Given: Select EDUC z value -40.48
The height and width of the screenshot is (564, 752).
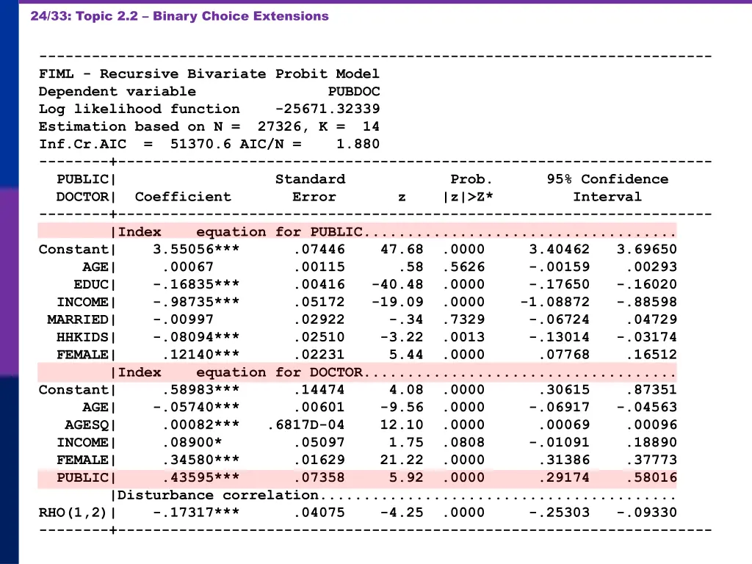Looking at the screenshot, I should point(397,284).
